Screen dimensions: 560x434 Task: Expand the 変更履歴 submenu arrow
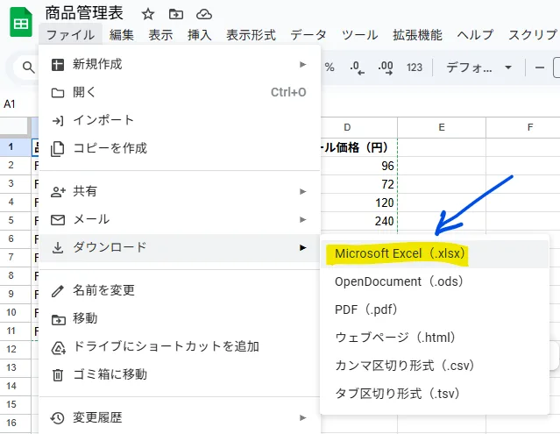303,417
